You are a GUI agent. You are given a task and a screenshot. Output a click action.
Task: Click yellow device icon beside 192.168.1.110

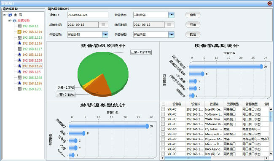19,32
